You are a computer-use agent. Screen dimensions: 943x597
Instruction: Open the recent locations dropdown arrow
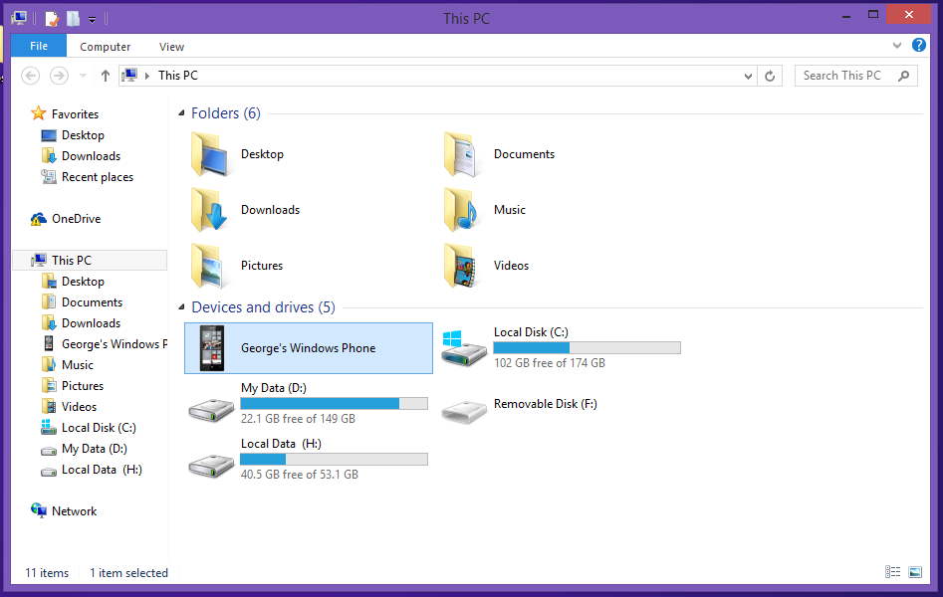[83, 76]
